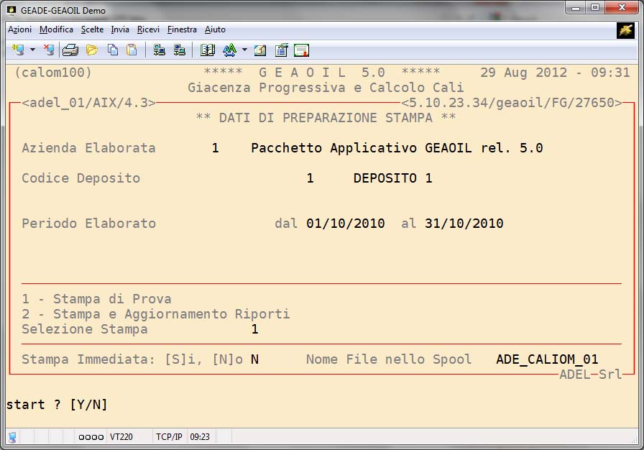Click the paste clipboard icon

coord(132,50)
